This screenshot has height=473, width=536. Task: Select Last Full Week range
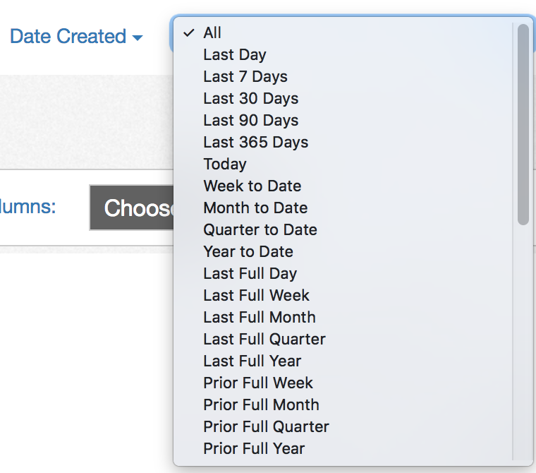[257, 295]
